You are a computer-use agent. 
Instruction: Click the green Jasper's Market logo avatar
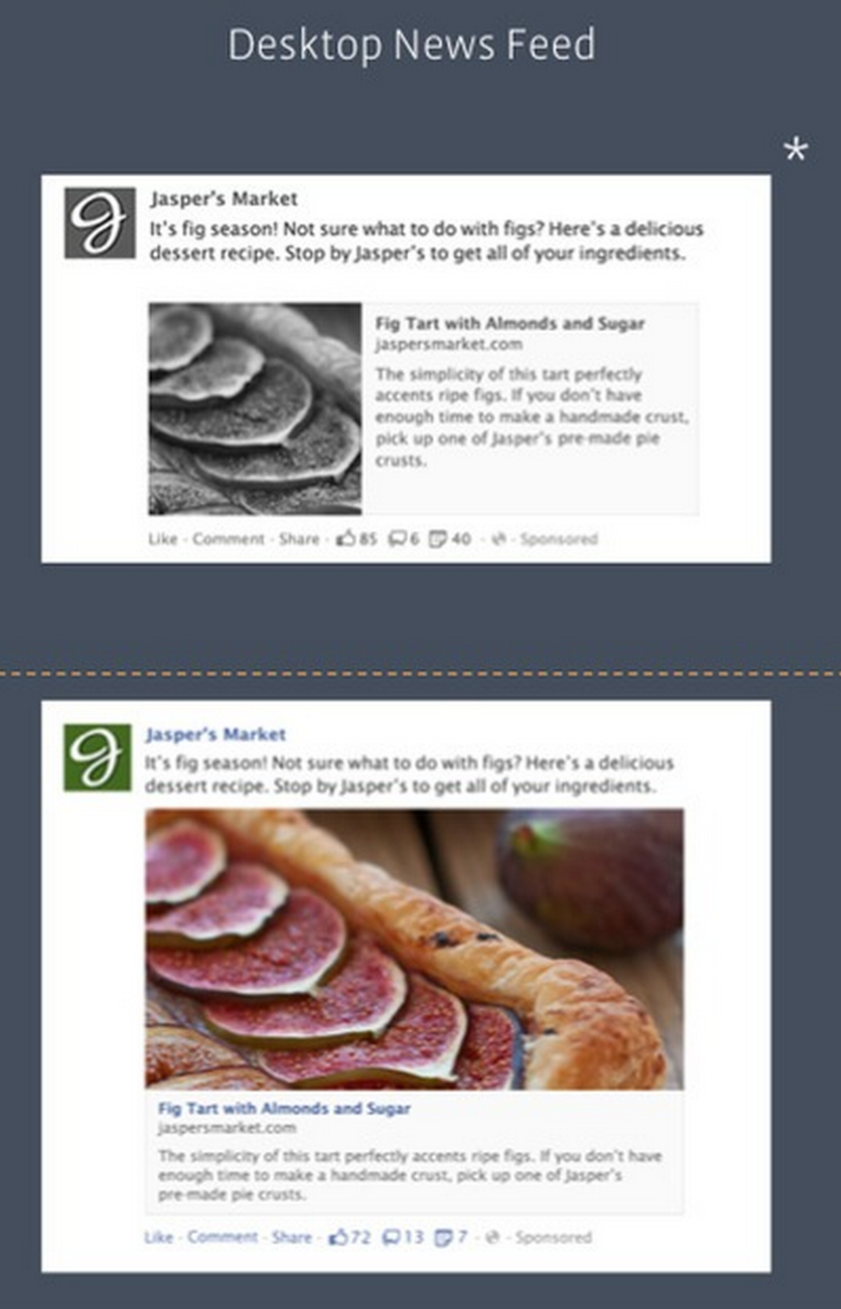coord(97,757)
